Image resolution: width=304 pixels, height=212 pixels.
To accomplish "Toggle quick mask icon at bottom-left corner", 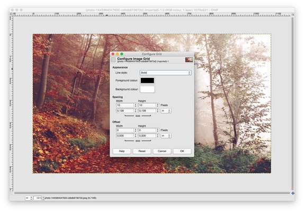I will pos(11,193).
